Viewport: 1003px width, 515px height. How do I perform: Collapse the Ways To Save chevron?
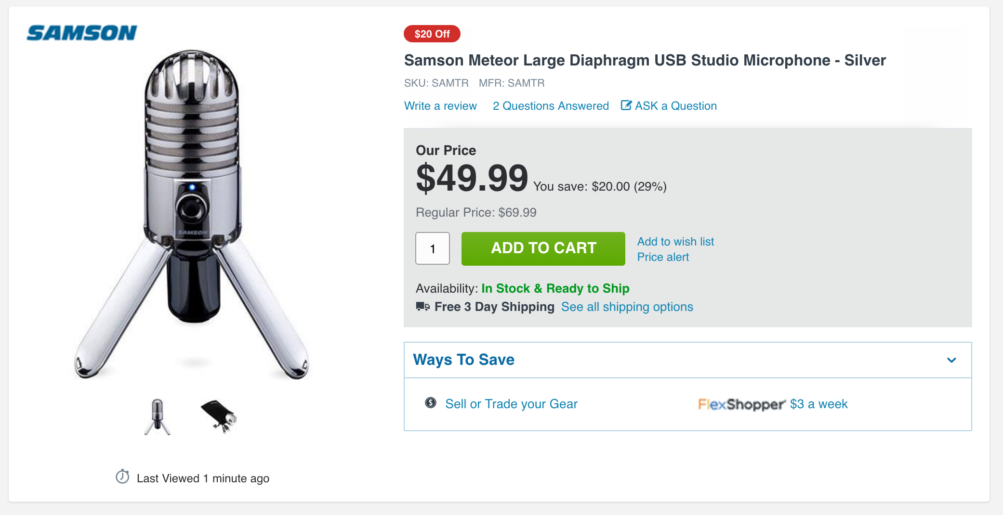[x=951, y=360]
